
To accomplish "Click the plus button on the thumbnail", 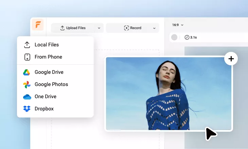I will point(231,59).
